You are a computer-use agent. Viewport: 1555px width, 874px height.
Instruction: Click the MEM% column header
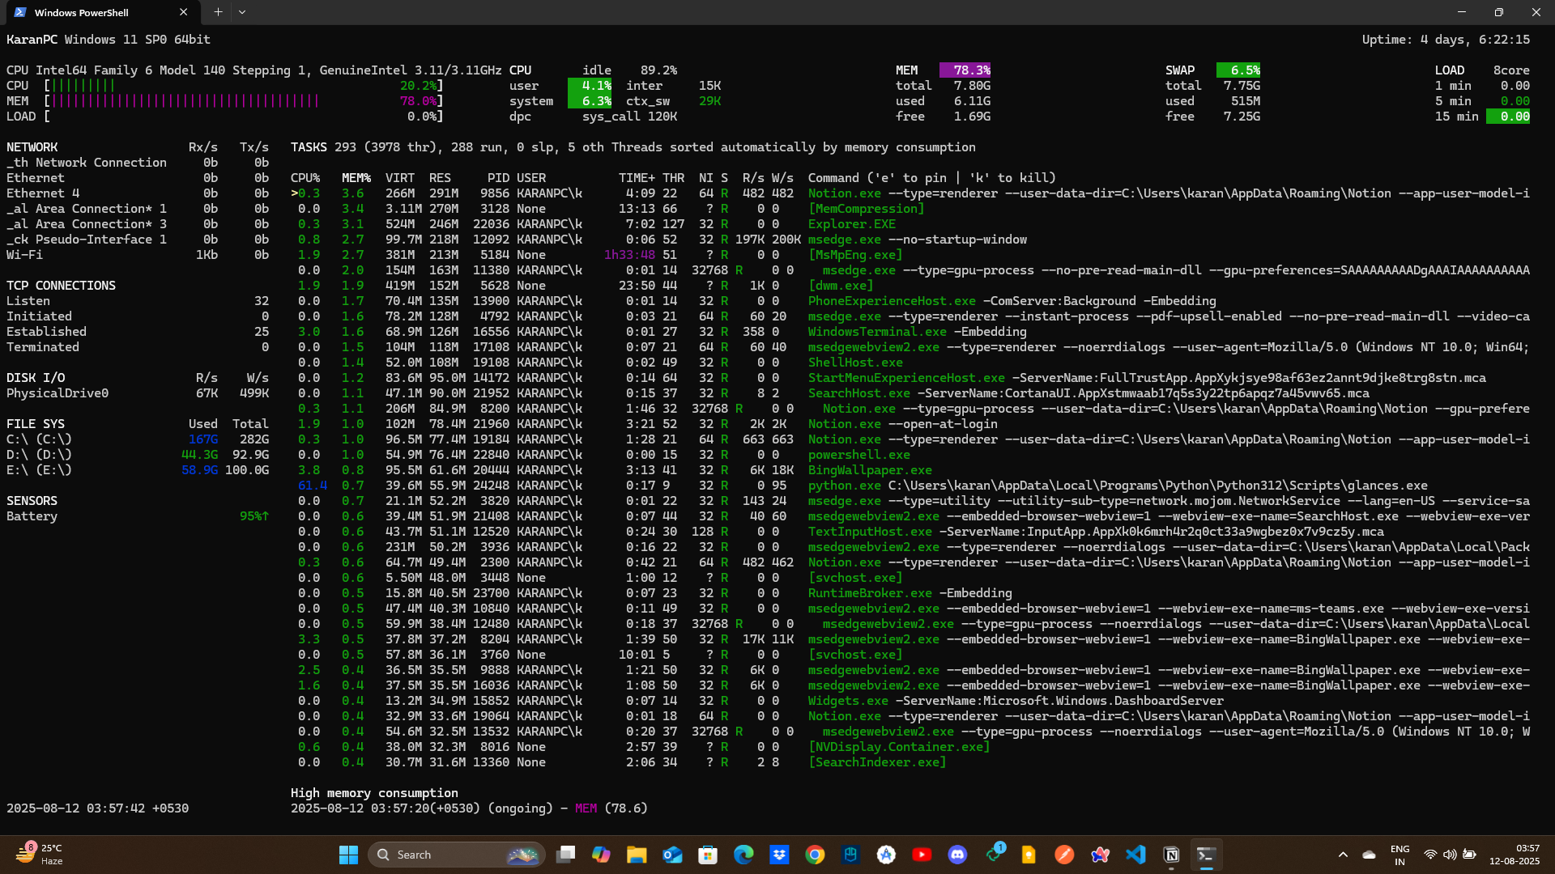point(356,178)
